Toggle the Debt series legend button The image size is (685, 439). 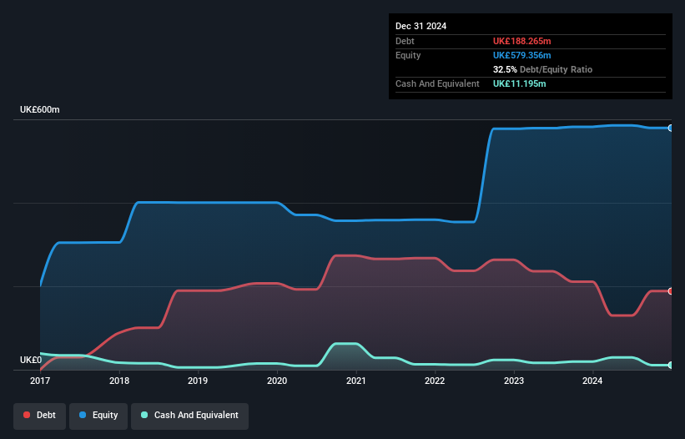point(40,416)
